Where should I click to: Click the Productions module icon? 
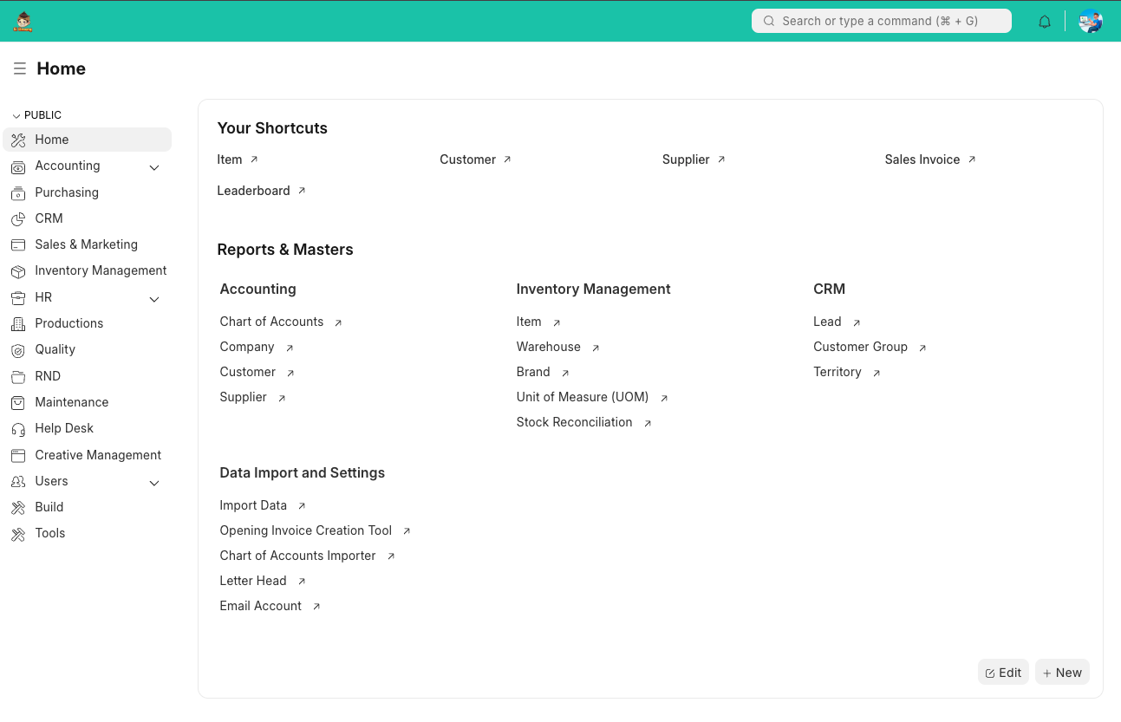(18, 323)
